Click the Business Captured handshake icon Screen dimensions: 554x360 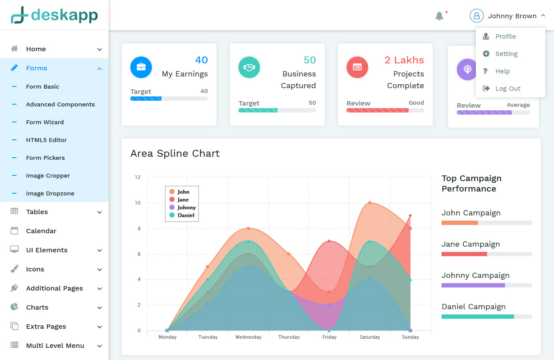coord(249,67)
